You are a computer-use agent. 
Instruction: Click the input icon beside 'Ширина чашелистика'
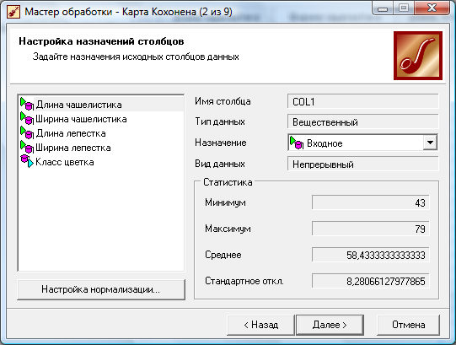(x=27, y=118)
